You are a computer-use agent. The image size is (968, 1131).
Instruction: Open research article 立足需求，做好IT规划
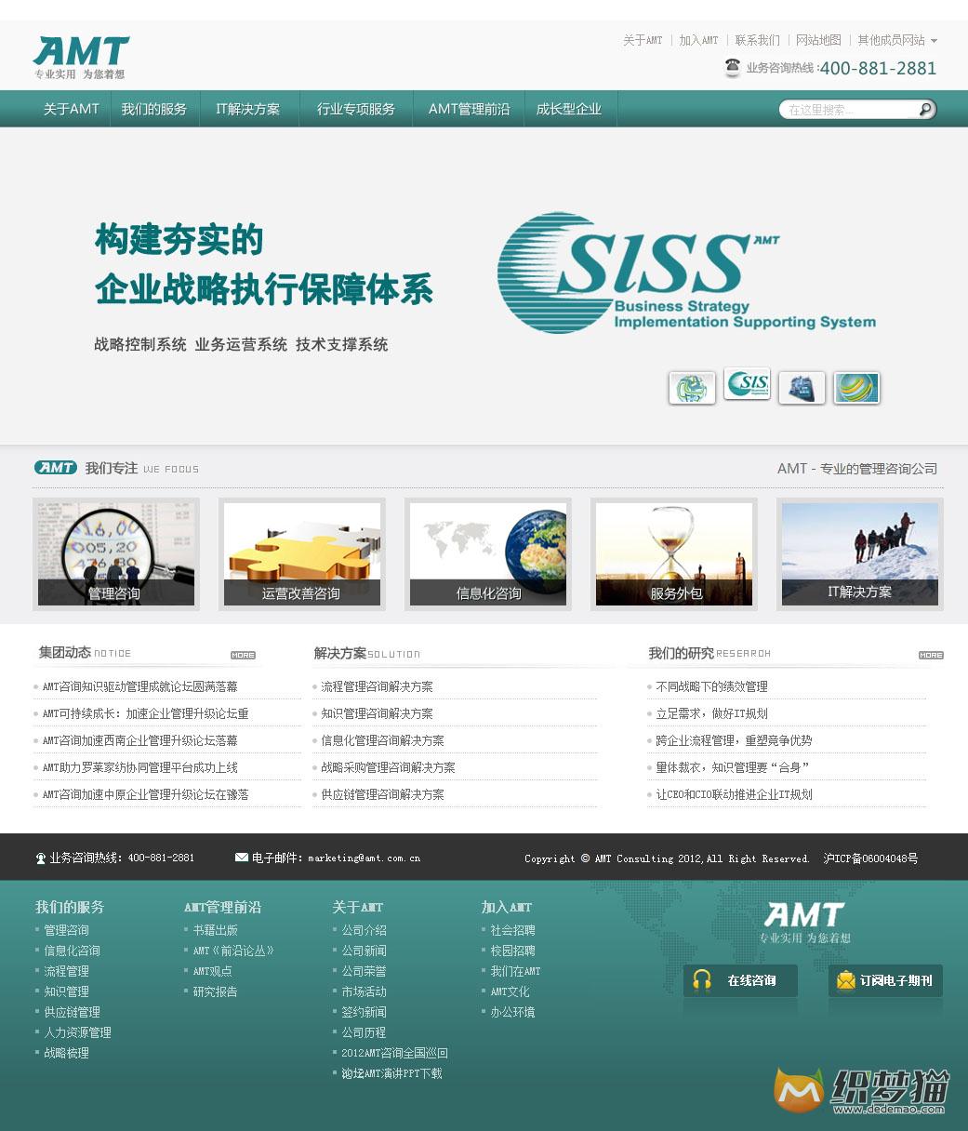[712, 713]
